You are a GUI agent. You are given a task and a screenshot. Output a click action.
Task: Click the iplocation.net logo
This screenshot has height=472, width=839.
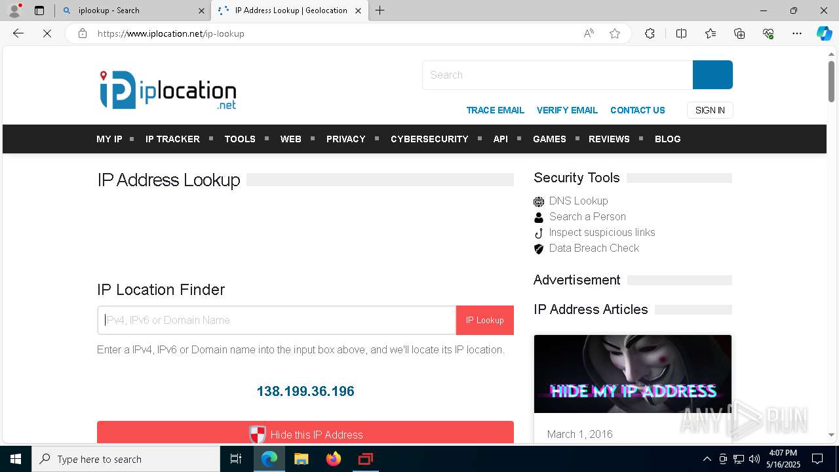click(168, 90)
